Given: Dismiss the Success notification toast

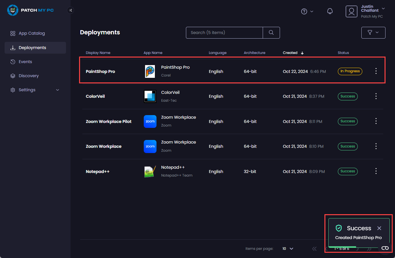Looking at the screenshot, I should click(379, 228).
